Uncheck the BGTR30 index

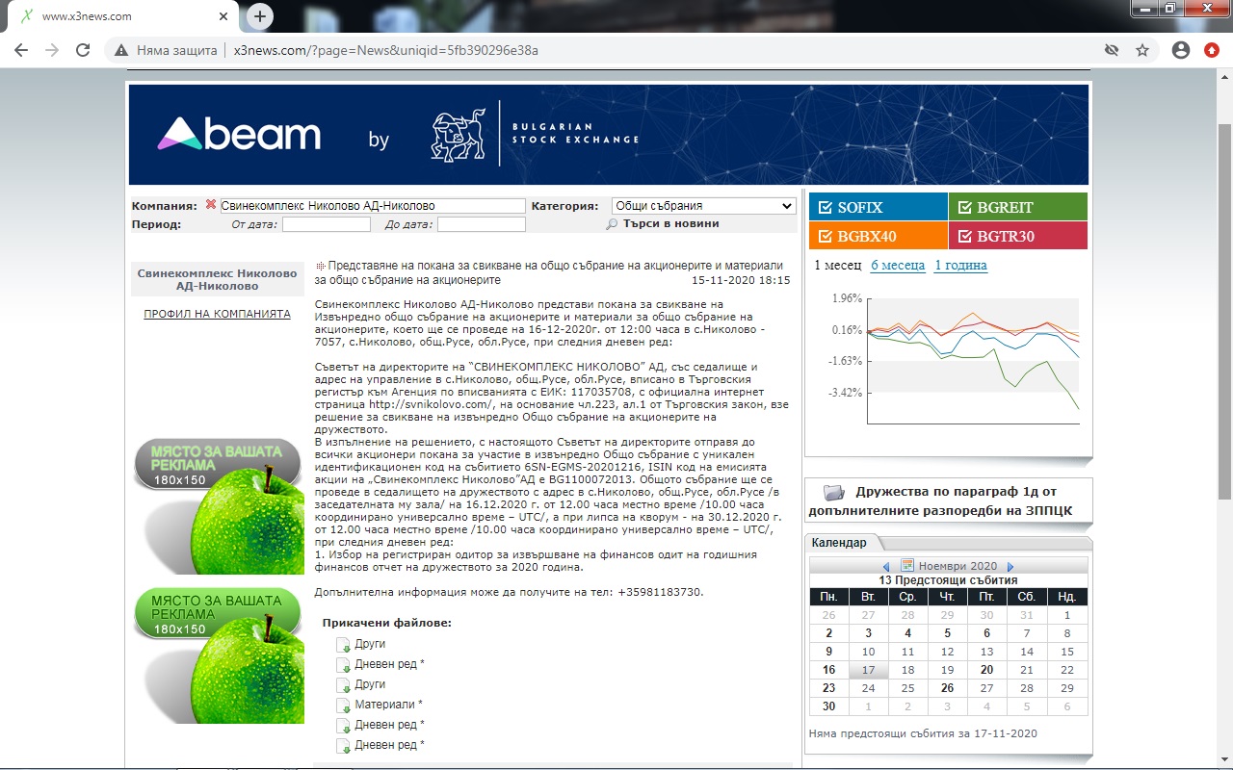(964, 236)
